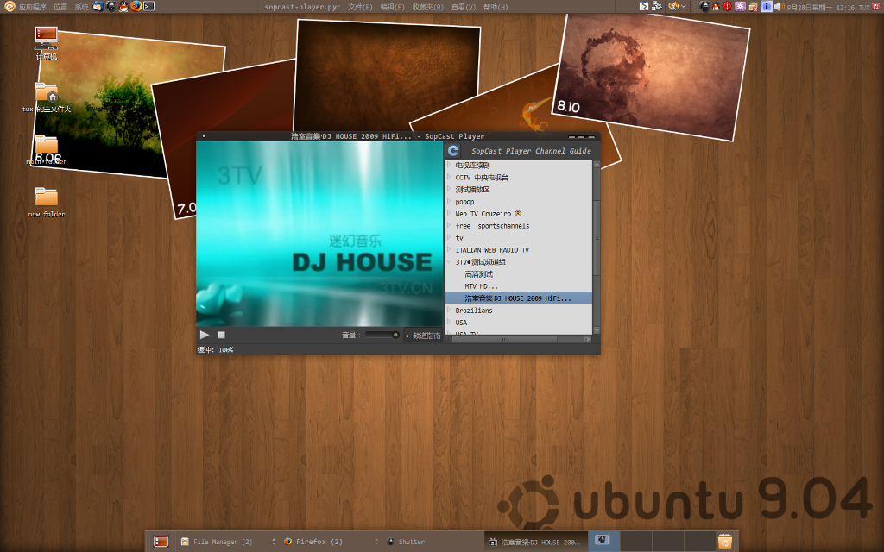Open the Firefox group dropdown arrows
This screenshot has height=552, width=884.
point(376,542)
